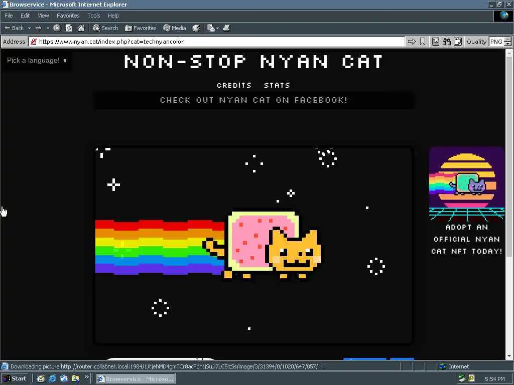514x385 pixels.
Task: Refresh the page with the Refresh icon
Action: [69, 28]
